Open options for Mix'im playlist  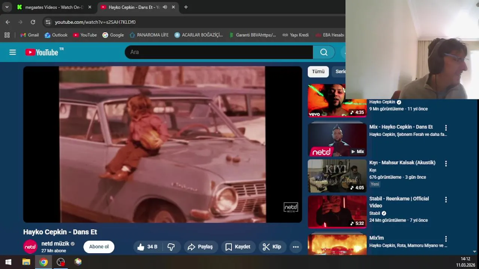(x=446, y=239)
